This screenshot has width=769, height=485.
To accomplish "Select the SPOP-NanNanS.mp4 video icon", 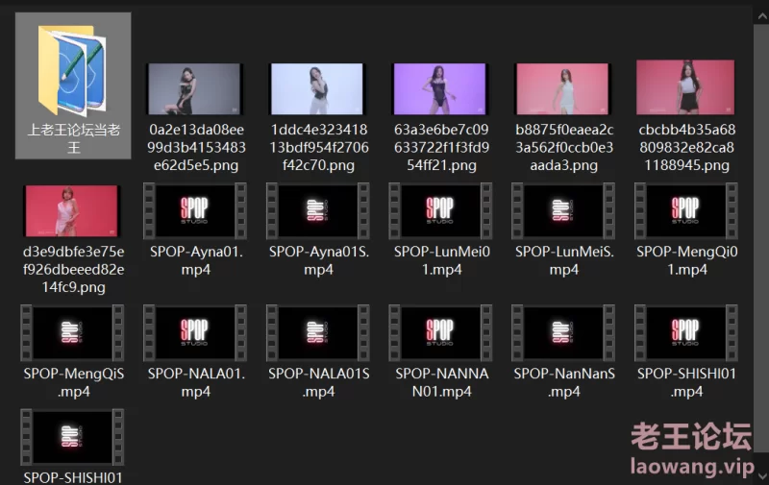I will tap(562, 332).
